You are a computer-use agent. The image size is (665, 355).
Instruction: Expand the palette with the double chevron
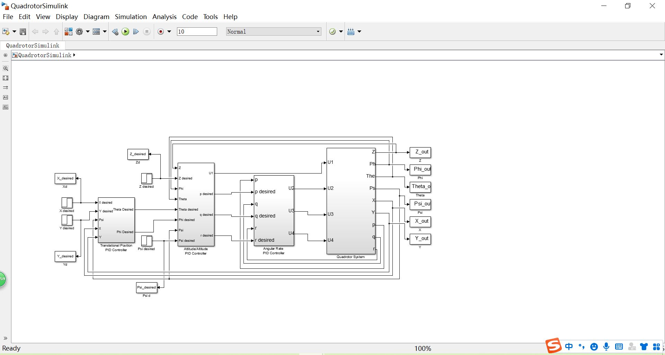coord(6,338)
